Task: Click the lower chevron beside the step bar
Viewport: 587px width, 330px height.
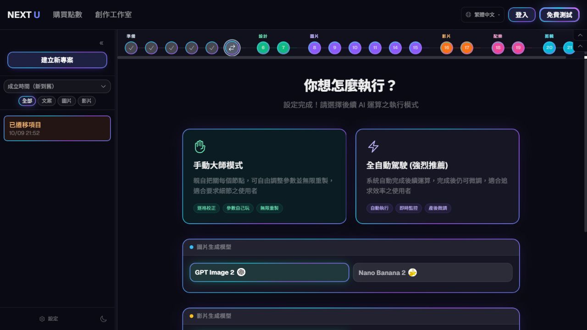Action: (x=580, y=47)
